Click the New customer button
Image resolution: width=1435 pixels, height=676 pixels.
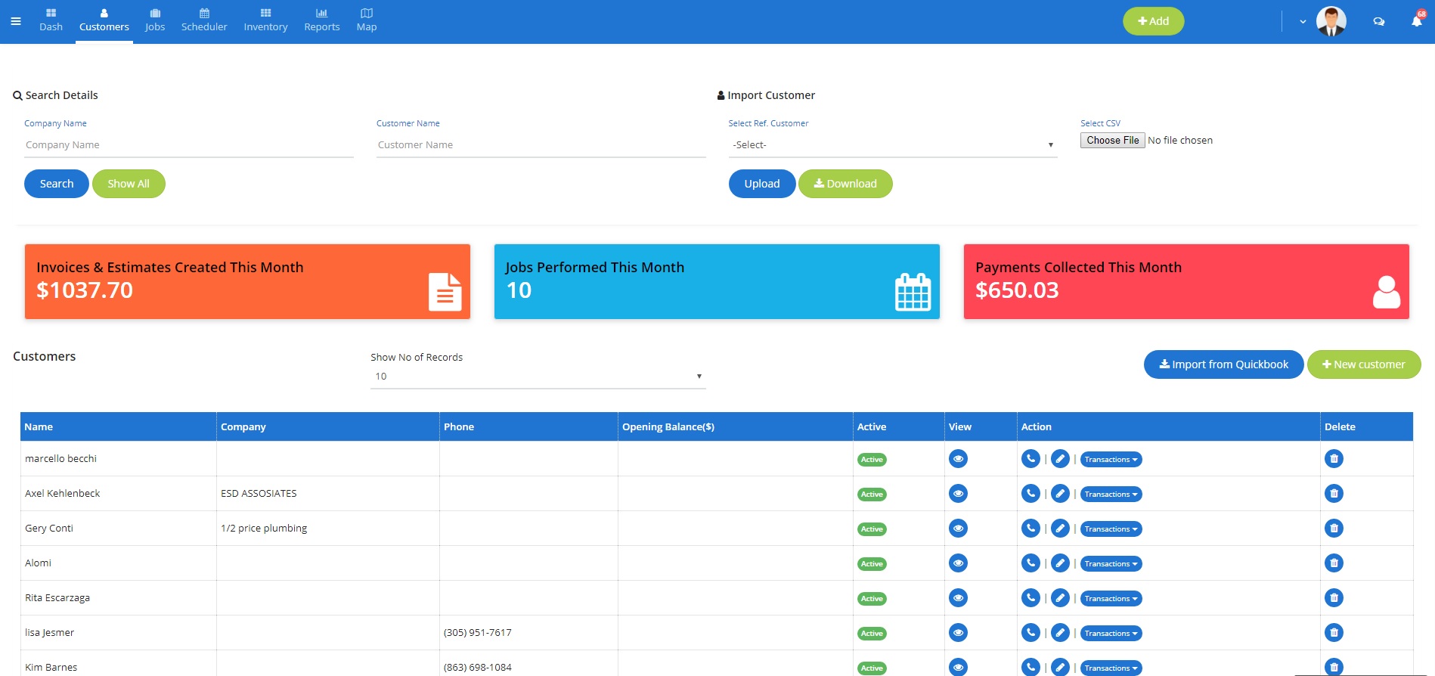[1364, 364]
